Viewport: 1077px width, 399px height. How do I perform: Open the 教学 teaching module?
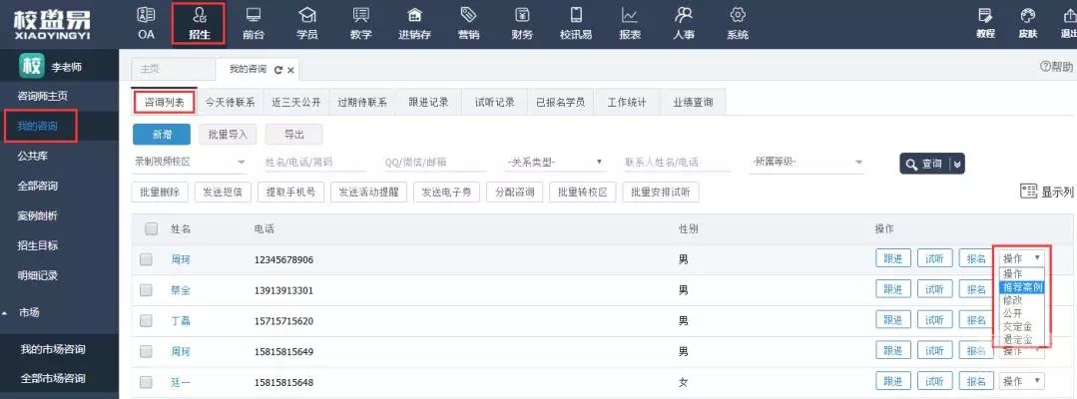360,24
